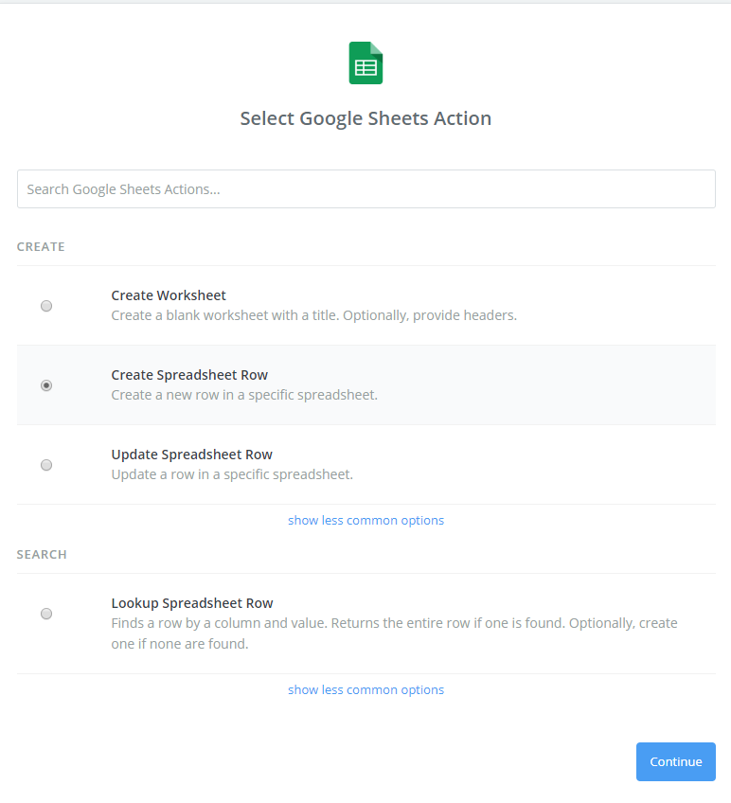Select the Update Spreadsheet Row radio button
This screenshot has height=803, width=731.
click(x=46, y=465)
